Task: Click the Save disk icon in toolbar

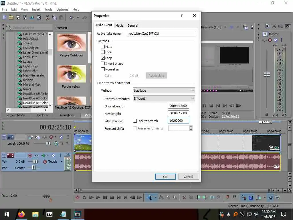Action: (18, 17)
